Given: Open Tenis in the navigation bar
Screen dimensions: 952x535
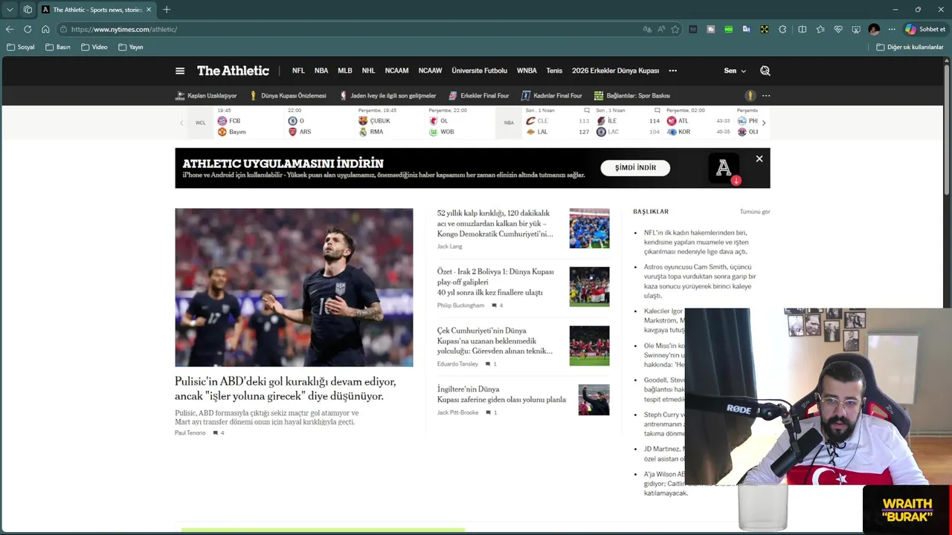Looking at the screenshot, I should [x=554, y=71].
